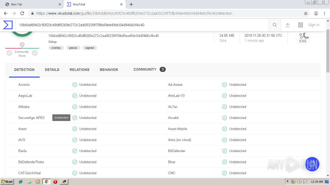330x185 pixels.
Task: Click the Acronis engine name
Action: (x=24, y=85)
